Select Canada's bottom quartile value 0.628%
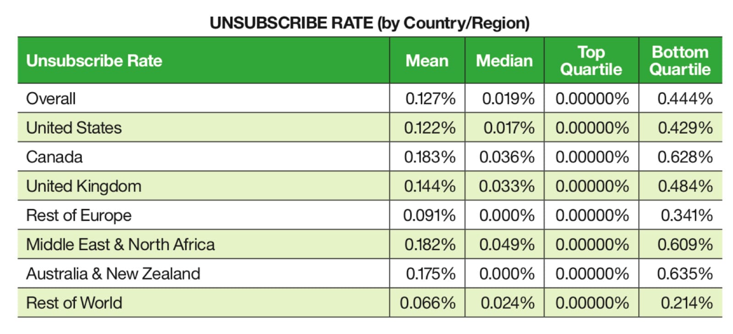This screenshot has height=334, width=733. pyautogui.click(x=685, y=157)
